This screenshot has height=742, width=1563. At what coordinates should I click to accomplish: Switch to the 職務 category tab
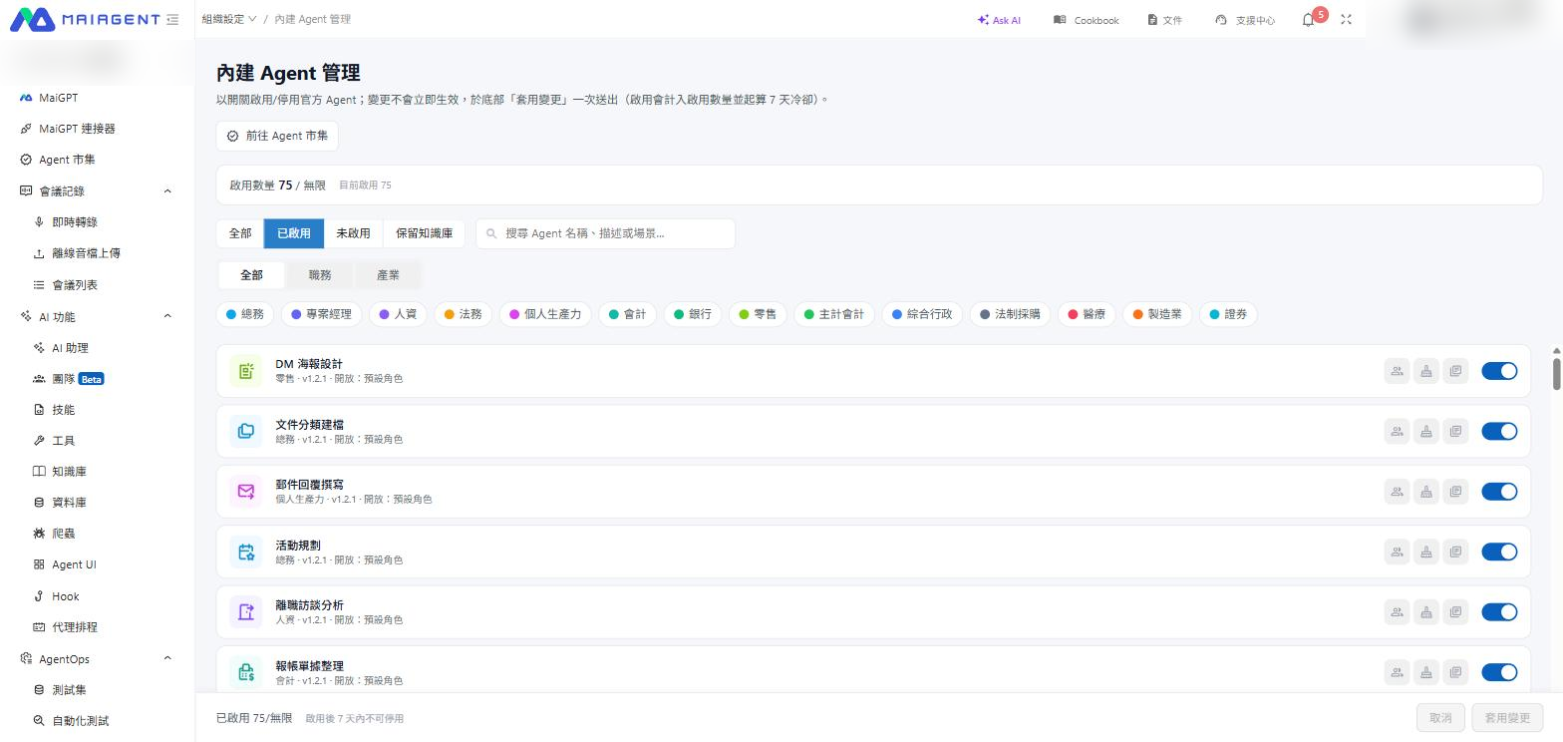(320, 275)
